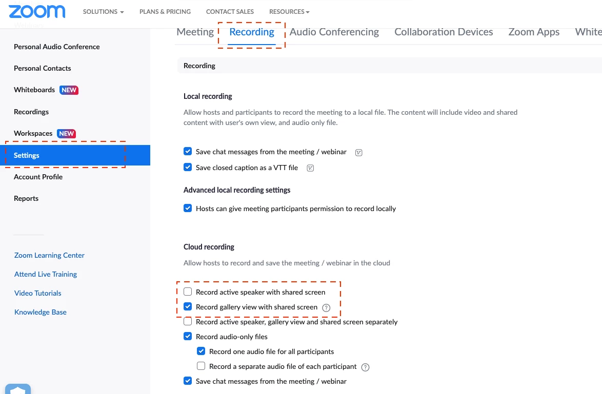
Task: Enable Record a separate audio file of each participant
Action: tap(201, 366)
